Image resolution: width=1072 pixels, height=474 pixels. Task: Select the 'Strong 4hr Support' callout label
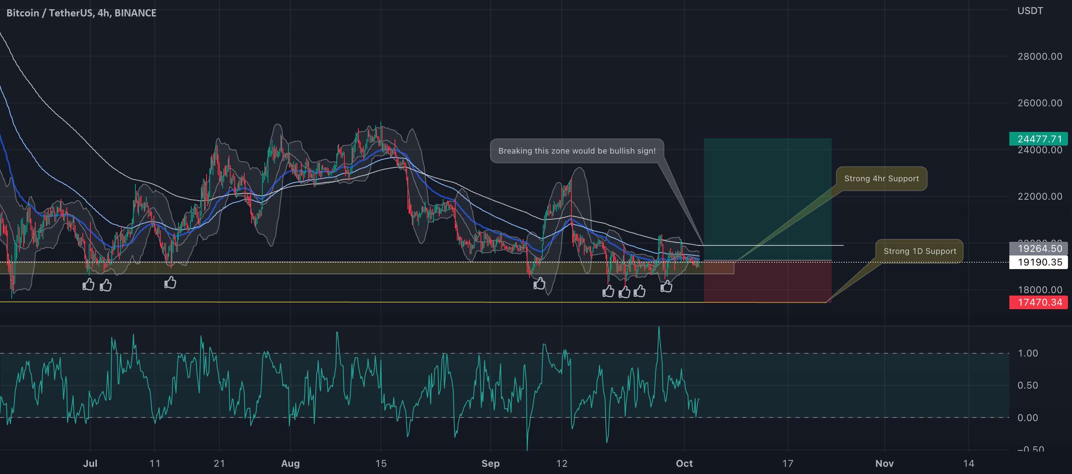click(x=882, y=178)
